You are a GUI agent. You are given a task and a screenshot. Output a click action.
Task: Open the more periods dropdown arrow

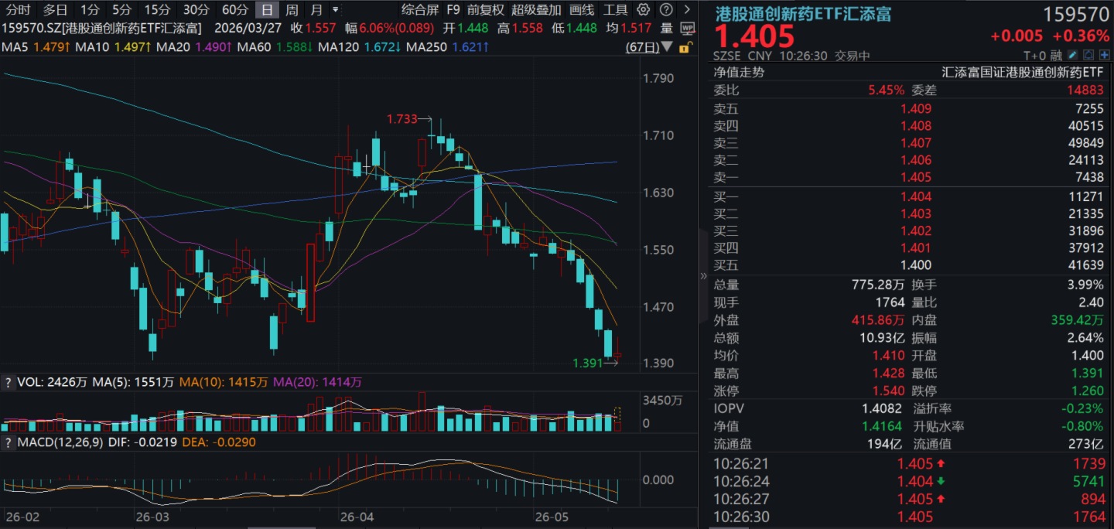point(335,10)
